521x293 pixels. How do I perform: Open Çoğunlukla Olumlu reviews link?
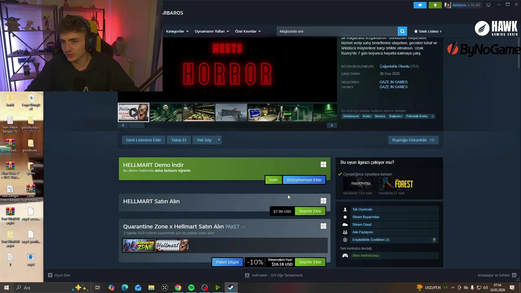tap(394, 66)
